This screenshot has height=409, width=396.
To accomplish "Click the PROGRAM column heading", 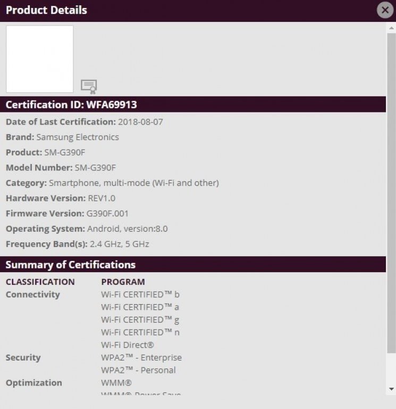I will click(x=123, y=282).
